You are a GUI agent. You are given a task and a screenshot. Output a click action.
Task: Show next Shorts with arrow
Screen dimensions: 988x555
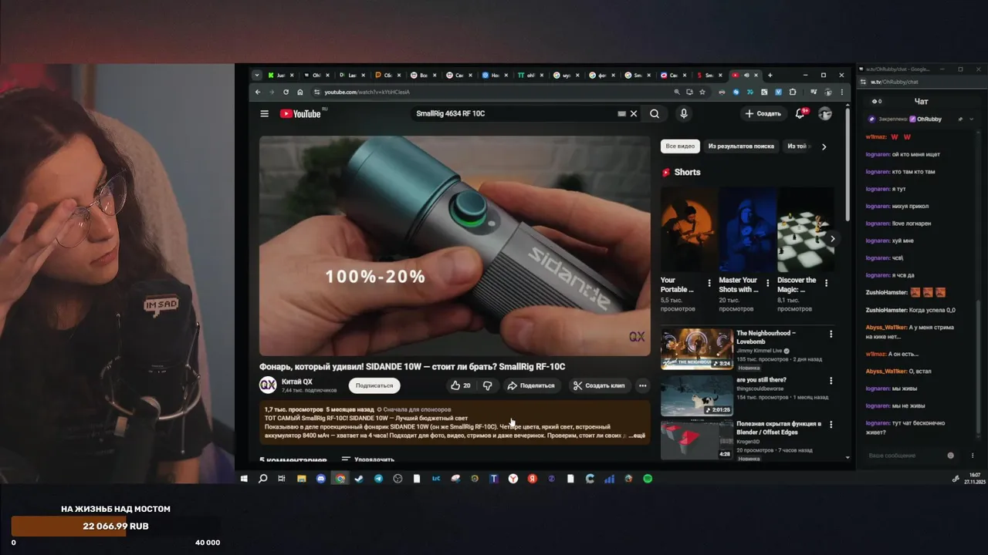click(x=832, y=239)
